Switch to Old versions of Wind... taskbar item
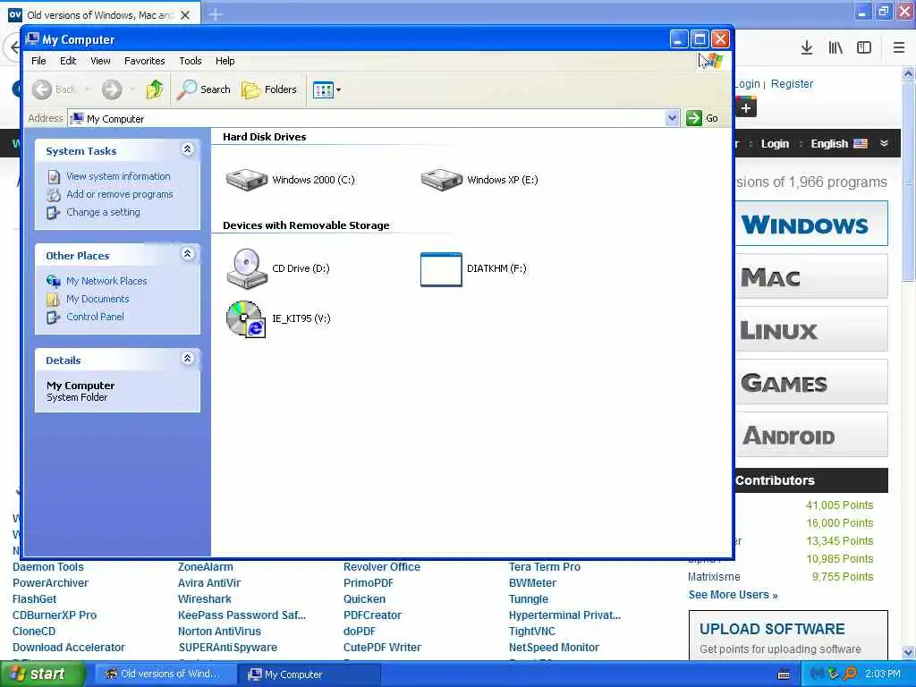This screenshot has width=916, height=687. 165,674
